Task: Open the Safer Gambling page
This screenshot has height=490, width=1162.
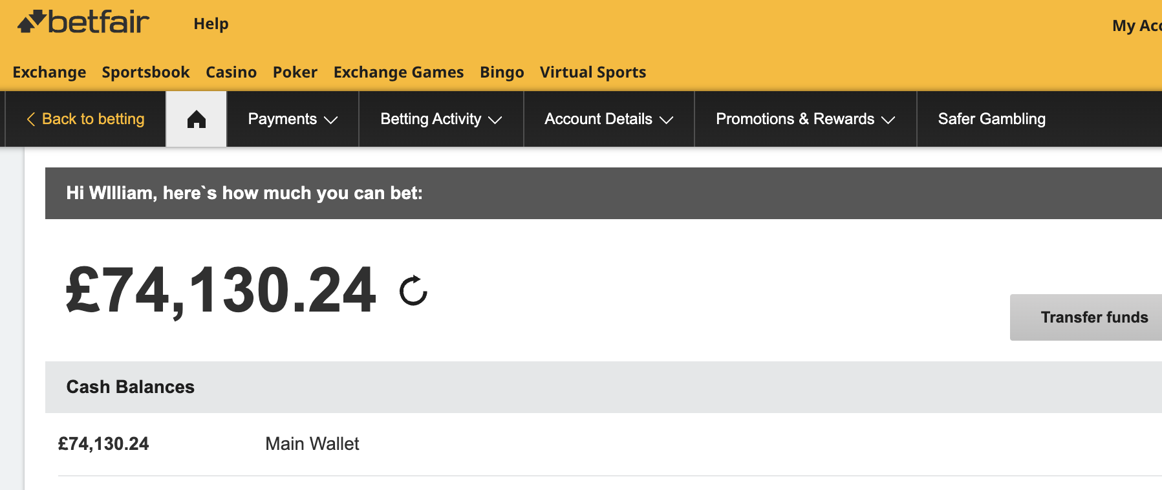Action: [992, 119]
